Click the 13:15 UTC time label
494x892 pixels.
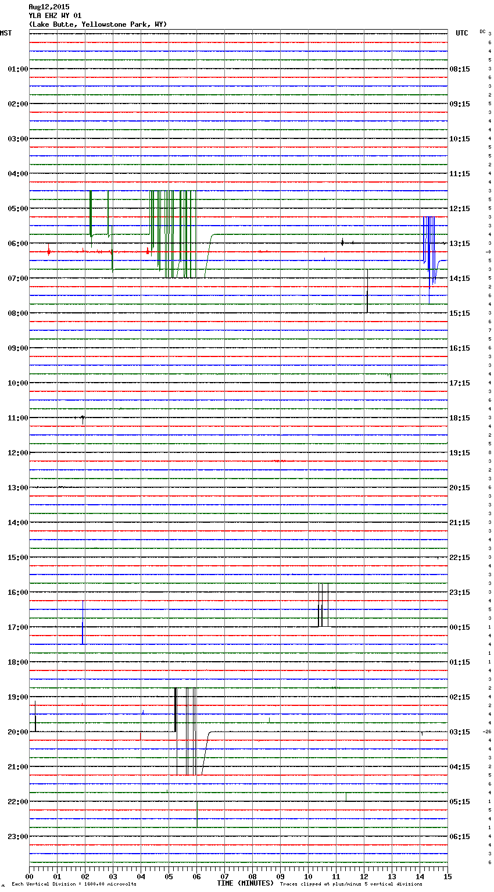tap(460, 244)
